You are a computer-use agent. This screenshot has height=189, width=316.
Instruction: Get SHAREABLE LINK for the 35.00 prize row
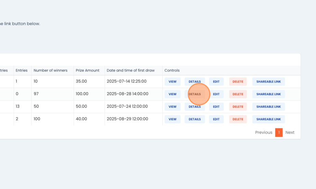coord(268,82)
